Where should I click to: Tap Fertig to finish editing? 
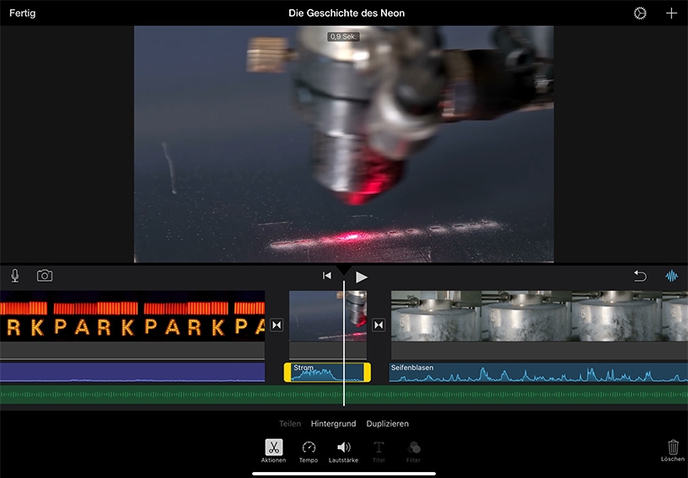[x=23, y=13]
